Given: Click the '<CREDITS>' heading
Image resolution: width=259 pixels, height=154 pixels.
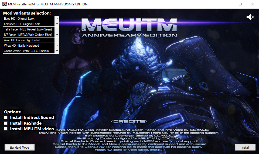Looking at the screenshot, I should [129, 121].
